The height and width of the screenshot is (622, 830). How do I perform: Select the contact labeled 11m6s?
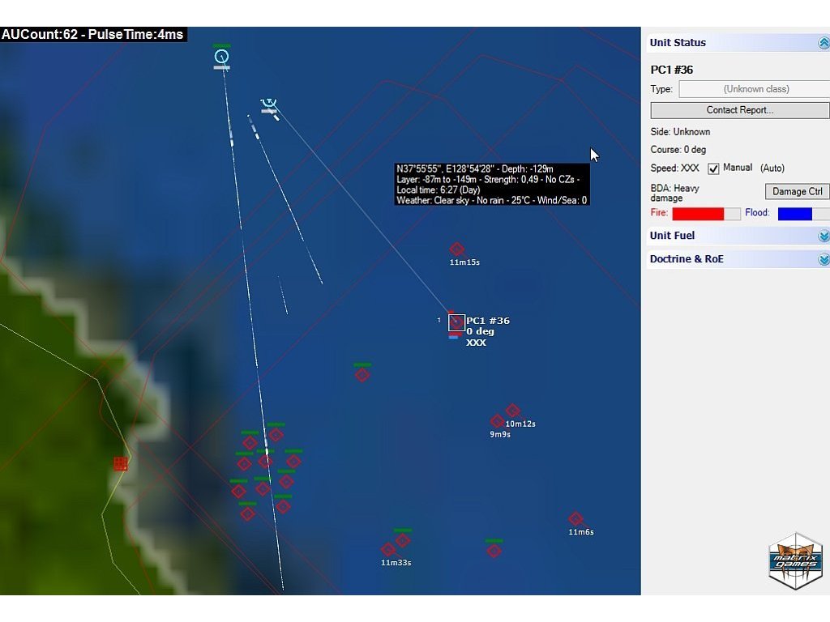[575, 518]
